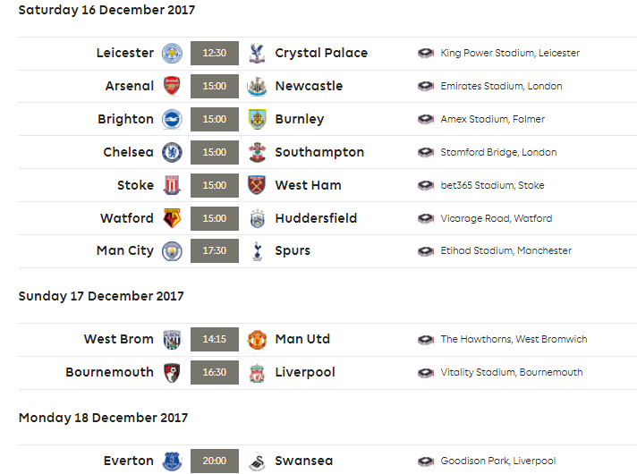Open the Vitality Stadium, Bournemouth venue link
The width and height of the screenshot is (637, 474).
point(512,372)
